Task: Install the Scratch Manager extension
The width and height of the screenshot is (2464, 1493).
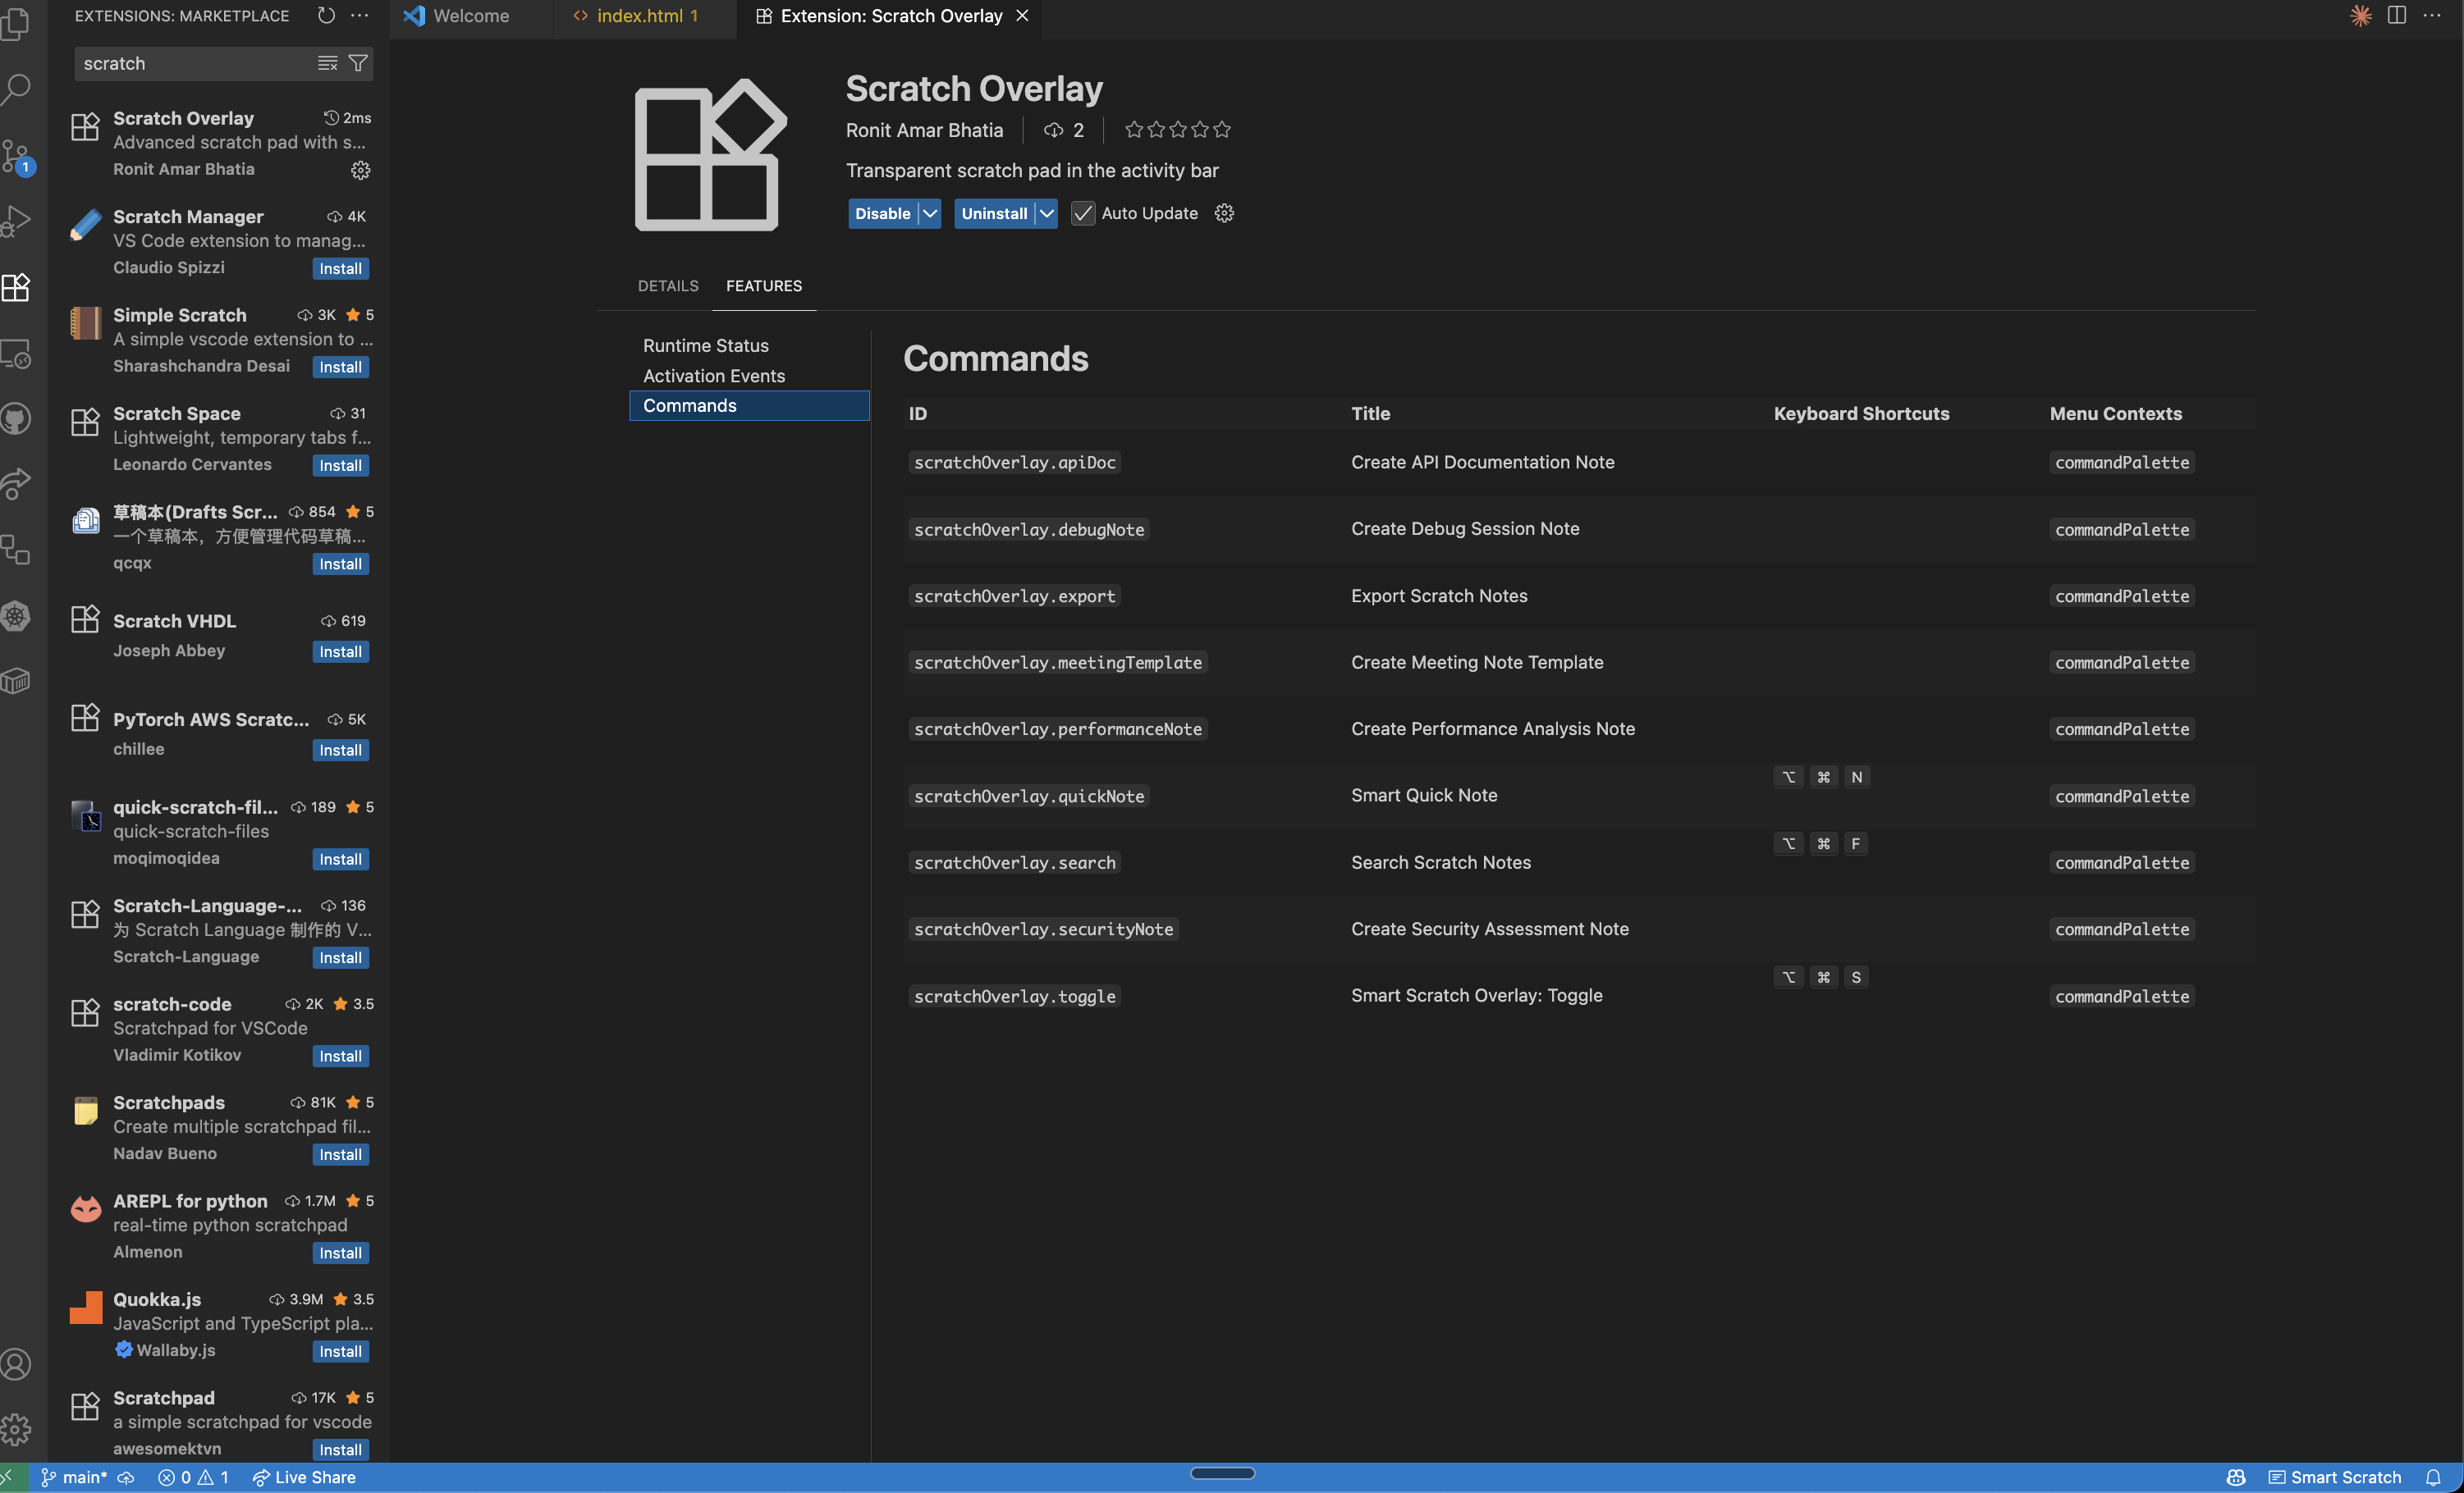Action: (340, 269)
